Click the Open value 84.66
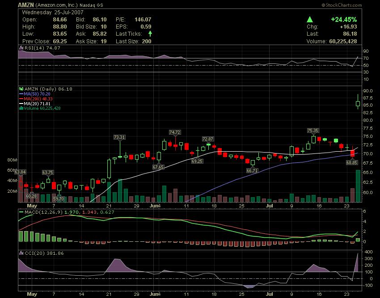Image resolution: width=380 pixels, height=298 pixels. click(60, 19)
